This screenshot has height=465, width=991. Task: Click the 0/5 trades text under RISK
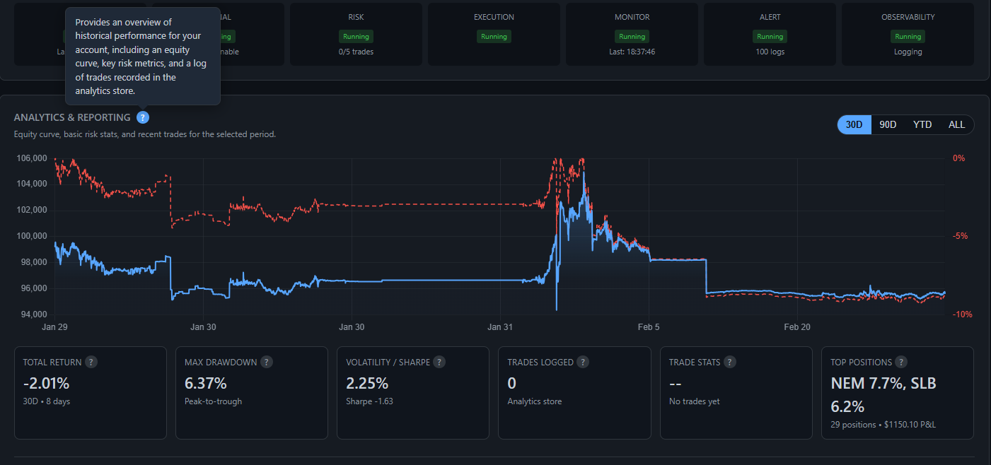(356, 51)
